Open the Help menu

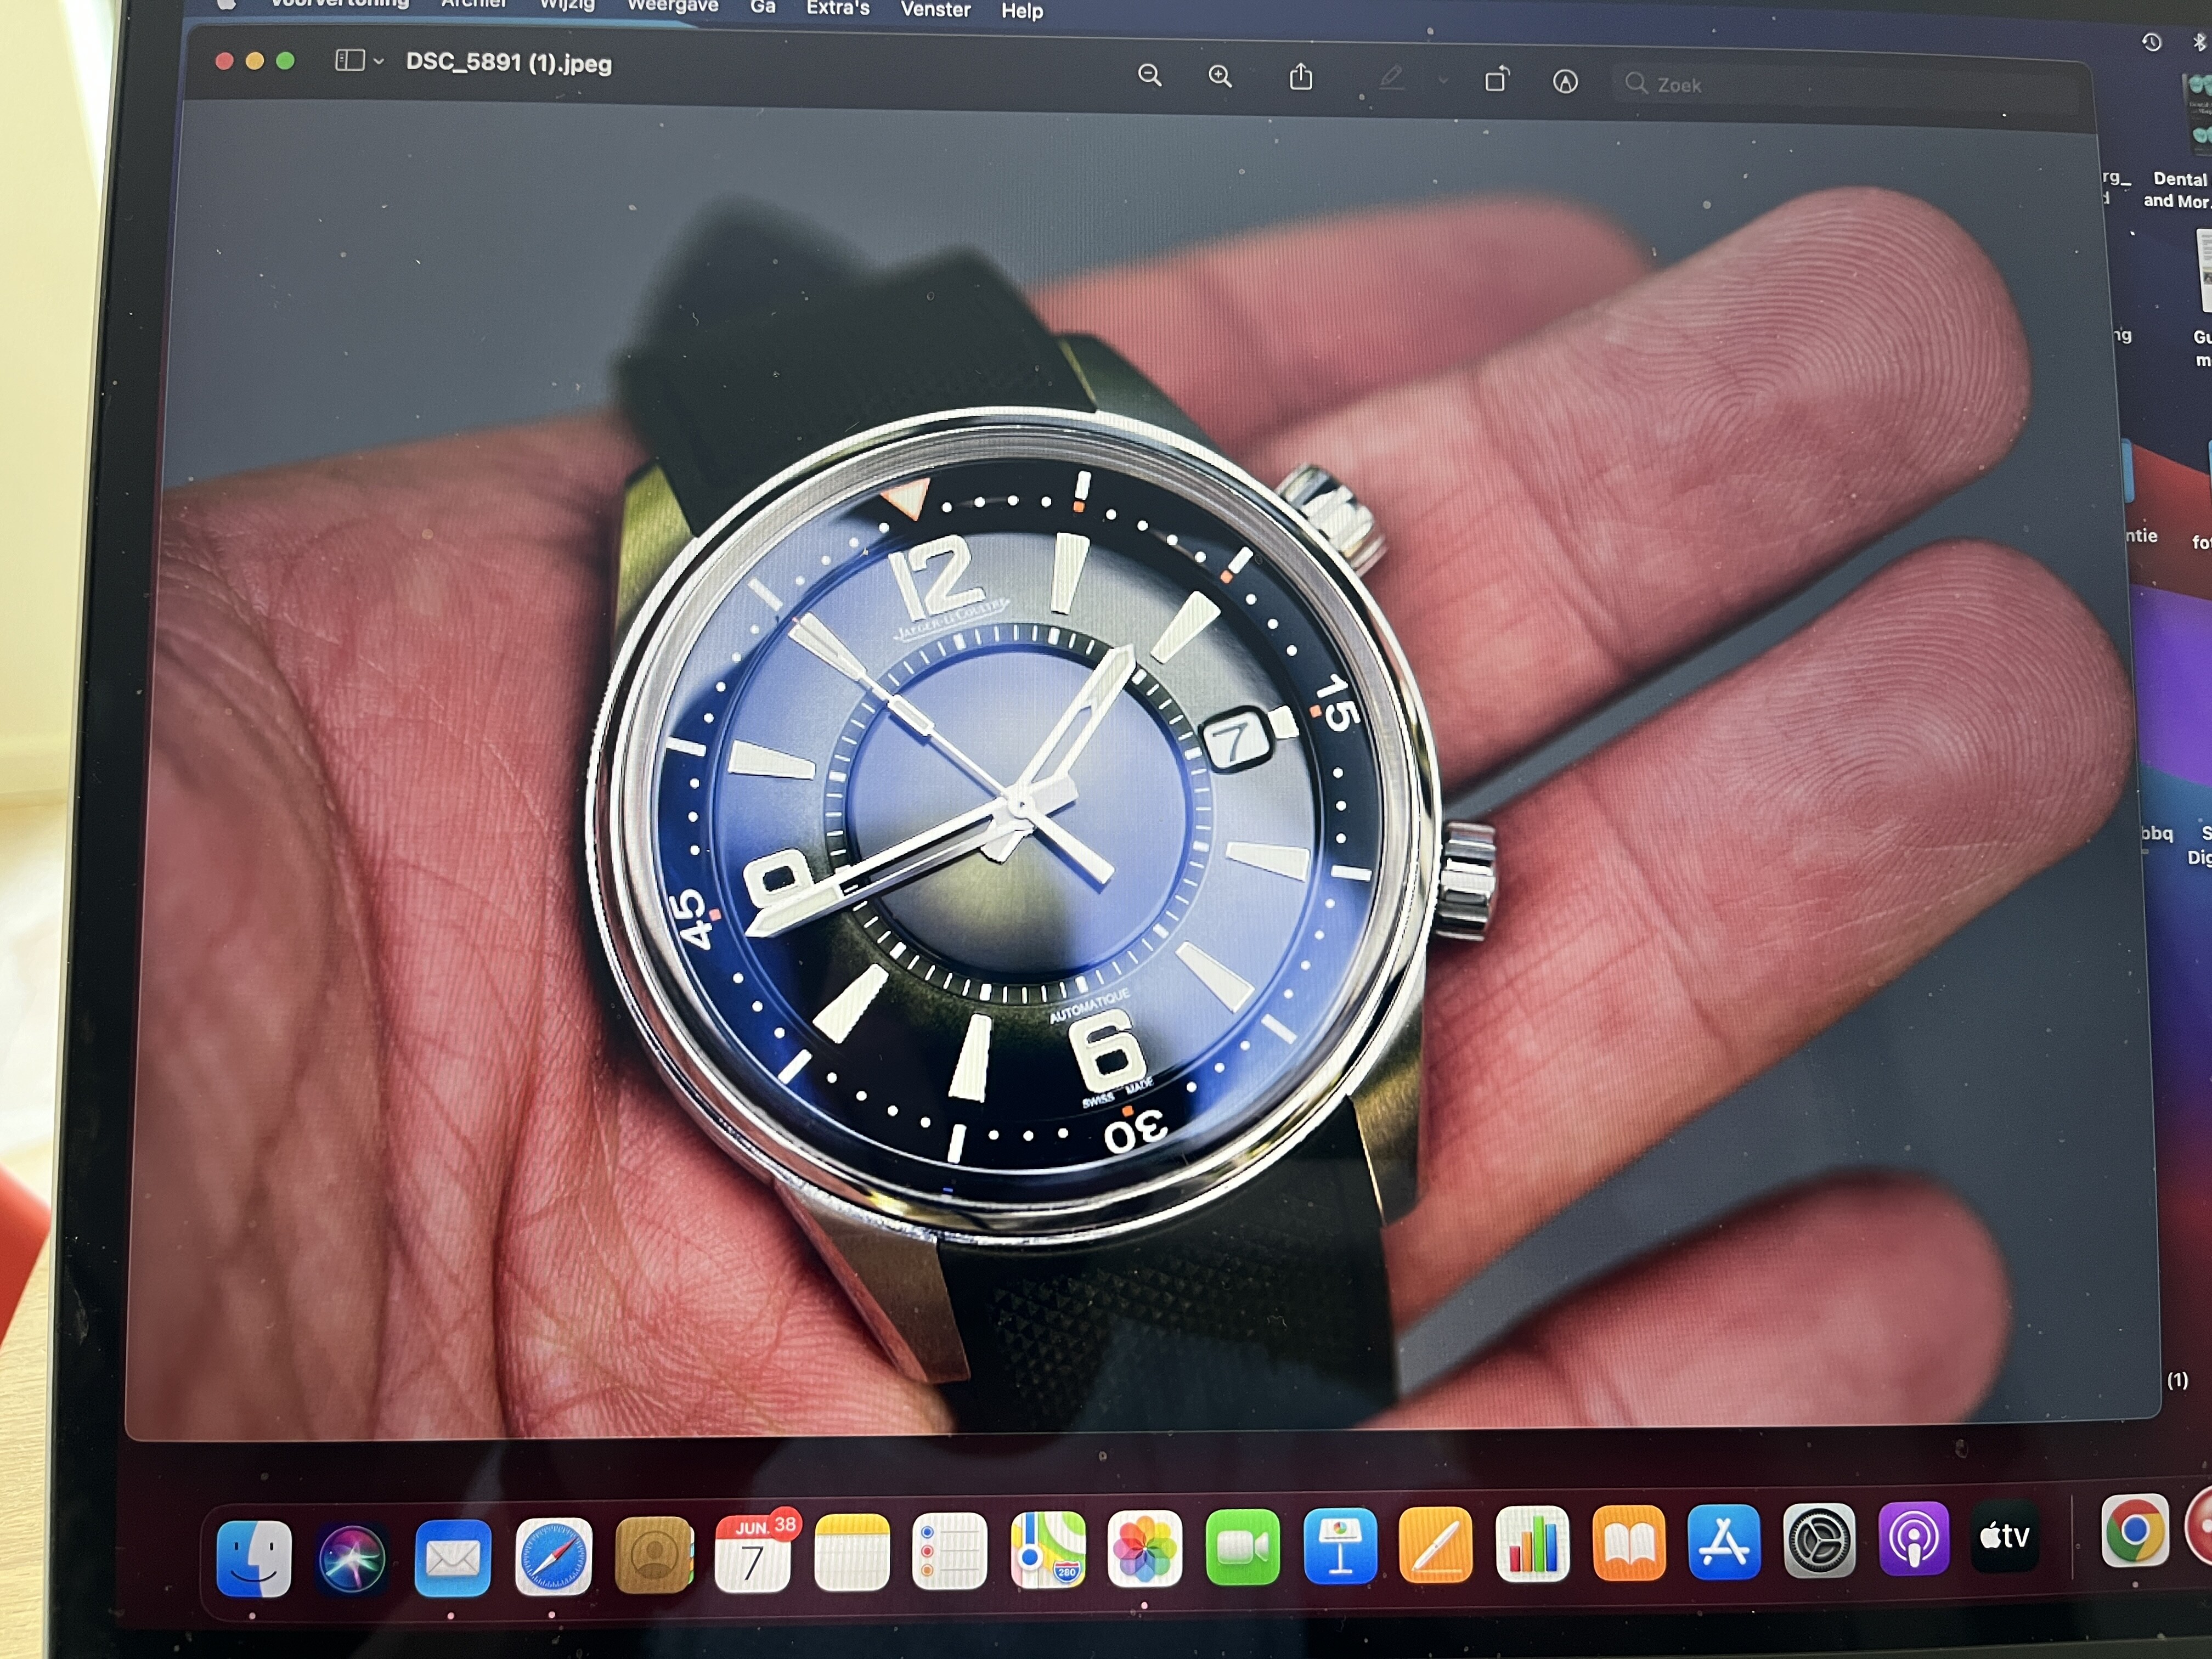[x=1022, y=11]
